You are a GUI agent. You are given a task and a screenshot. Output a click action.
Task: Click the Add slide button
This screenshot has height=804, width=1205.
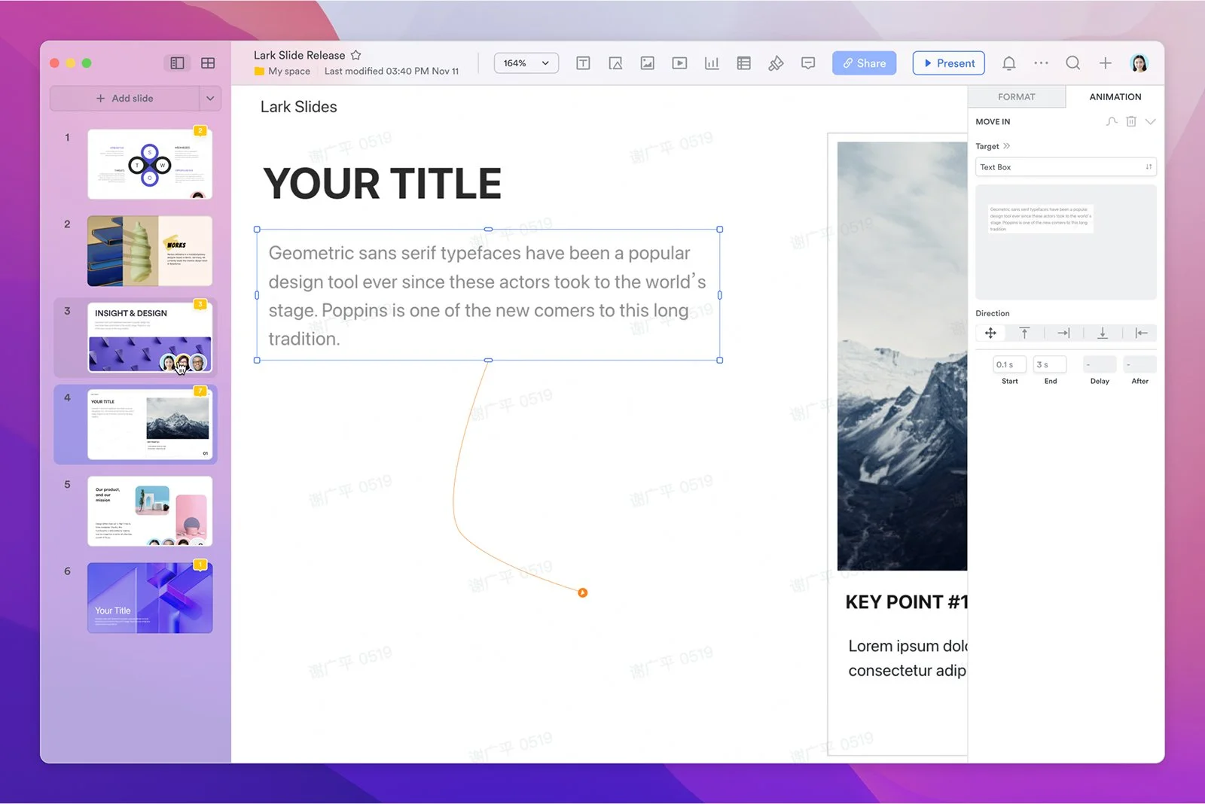point(125,99)
